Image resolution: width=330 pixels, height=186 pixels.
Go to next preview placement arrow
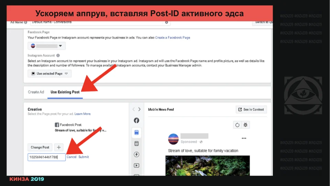pos(139,109)
